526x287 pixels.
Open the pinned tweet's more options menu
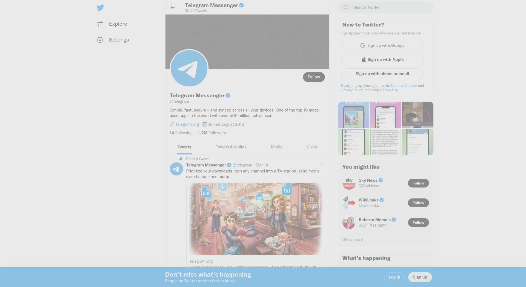click(x=322, y=165)
